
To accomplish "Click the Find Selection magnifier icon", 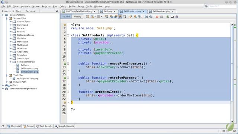I will tap(107, 17).
